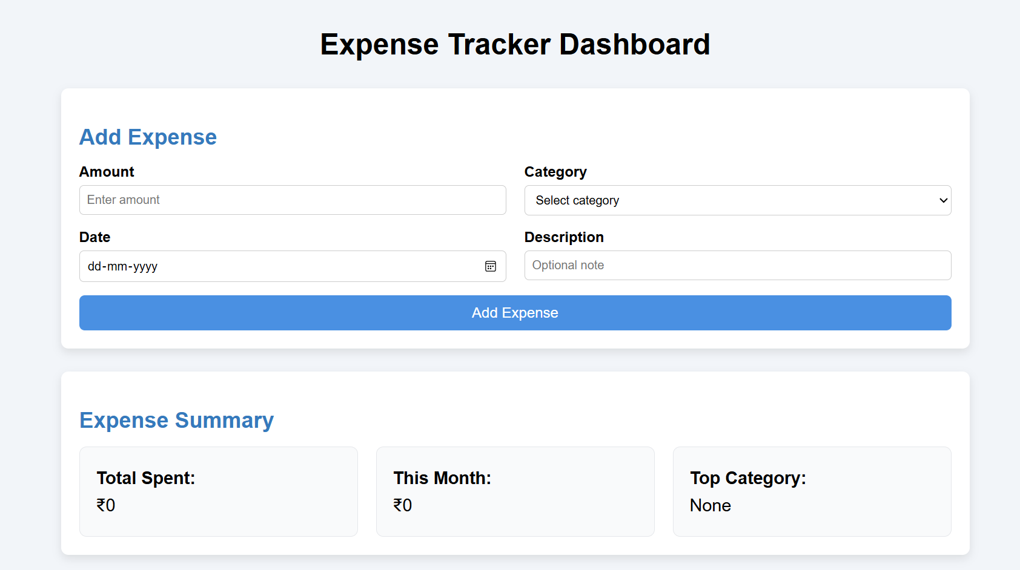The height and width of the screenshot is (570, 1020).
Task: Click the Date field label
Action: coord(94,237)
